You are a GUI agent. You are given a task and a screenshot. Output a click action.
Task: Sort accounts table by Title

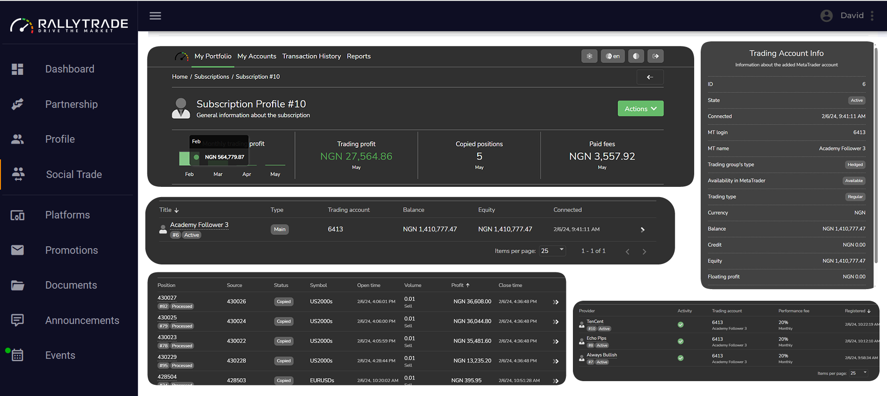click(x=169, y=210)
